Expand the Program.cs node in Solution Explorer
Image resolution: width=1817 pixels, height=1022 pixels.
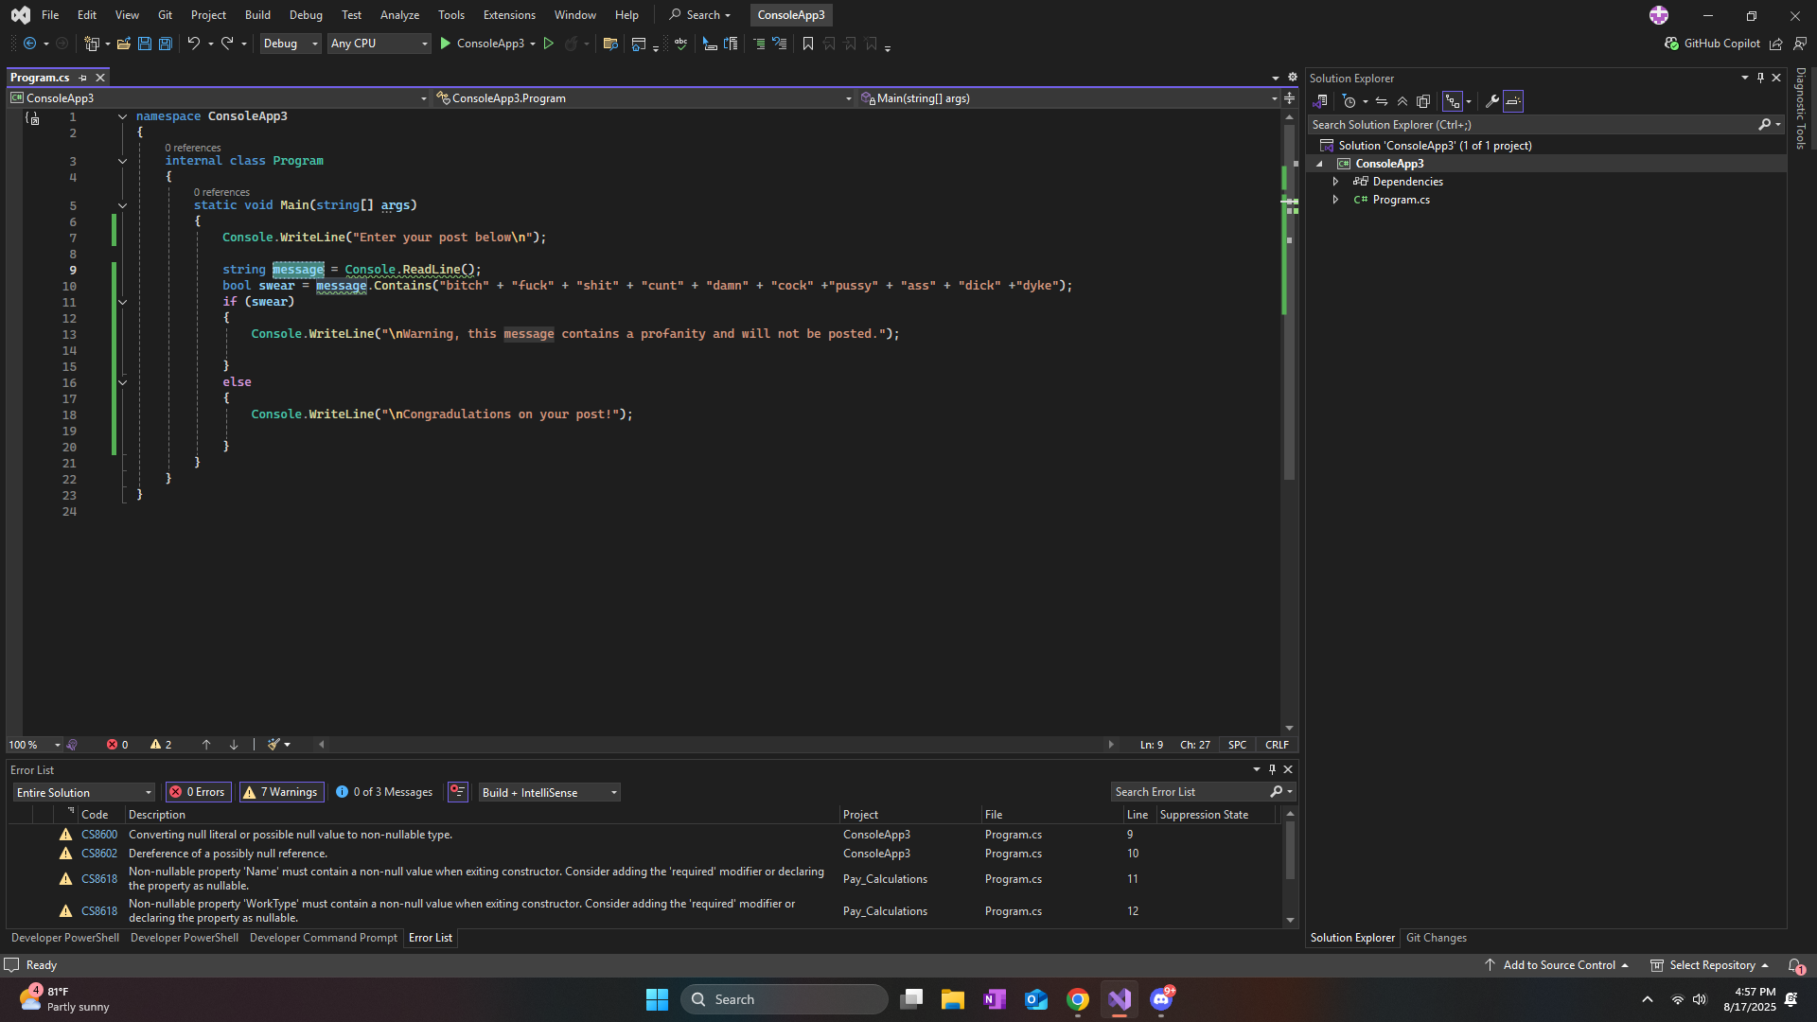click(1335, 200)
